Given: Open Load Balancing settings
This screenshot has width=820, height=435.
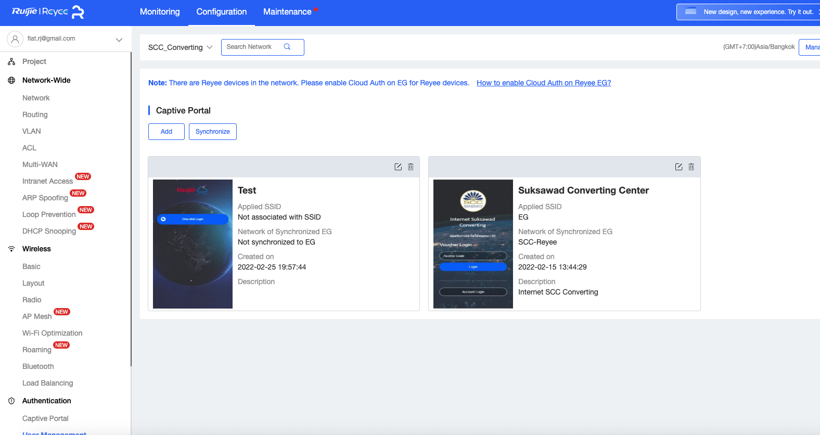Looking at the screenshot, I should [47, 383].
